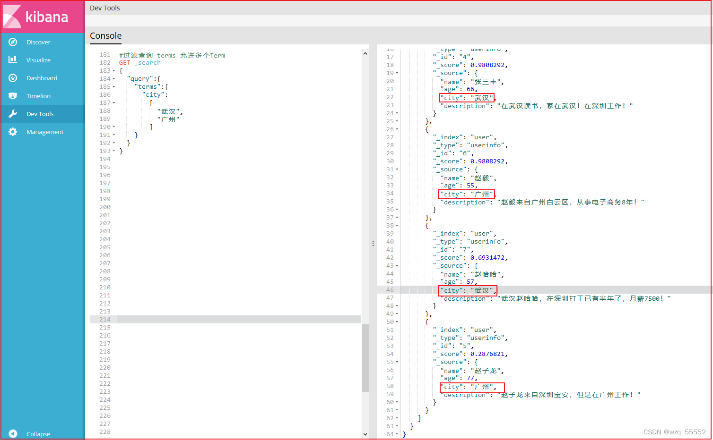Viewport: 713px width, 440px height.
Task: Click "广州" term in query editor
Action: (168, 119)
